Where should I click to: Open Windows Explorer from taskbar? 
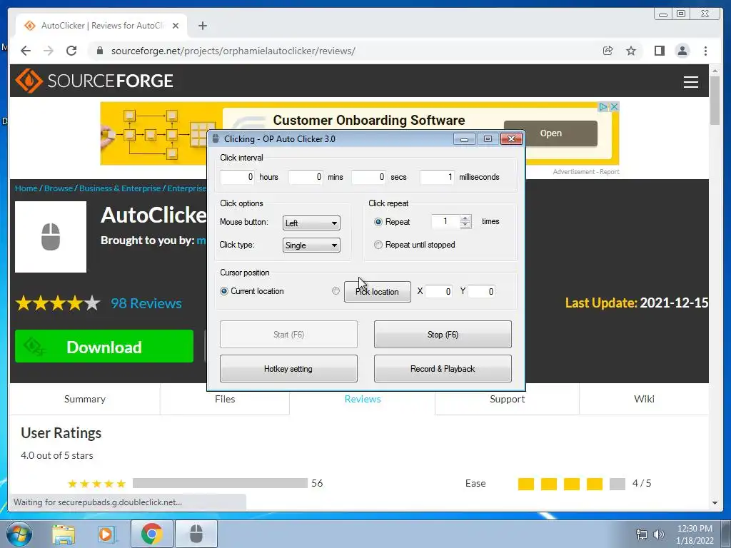click(64, 534)
